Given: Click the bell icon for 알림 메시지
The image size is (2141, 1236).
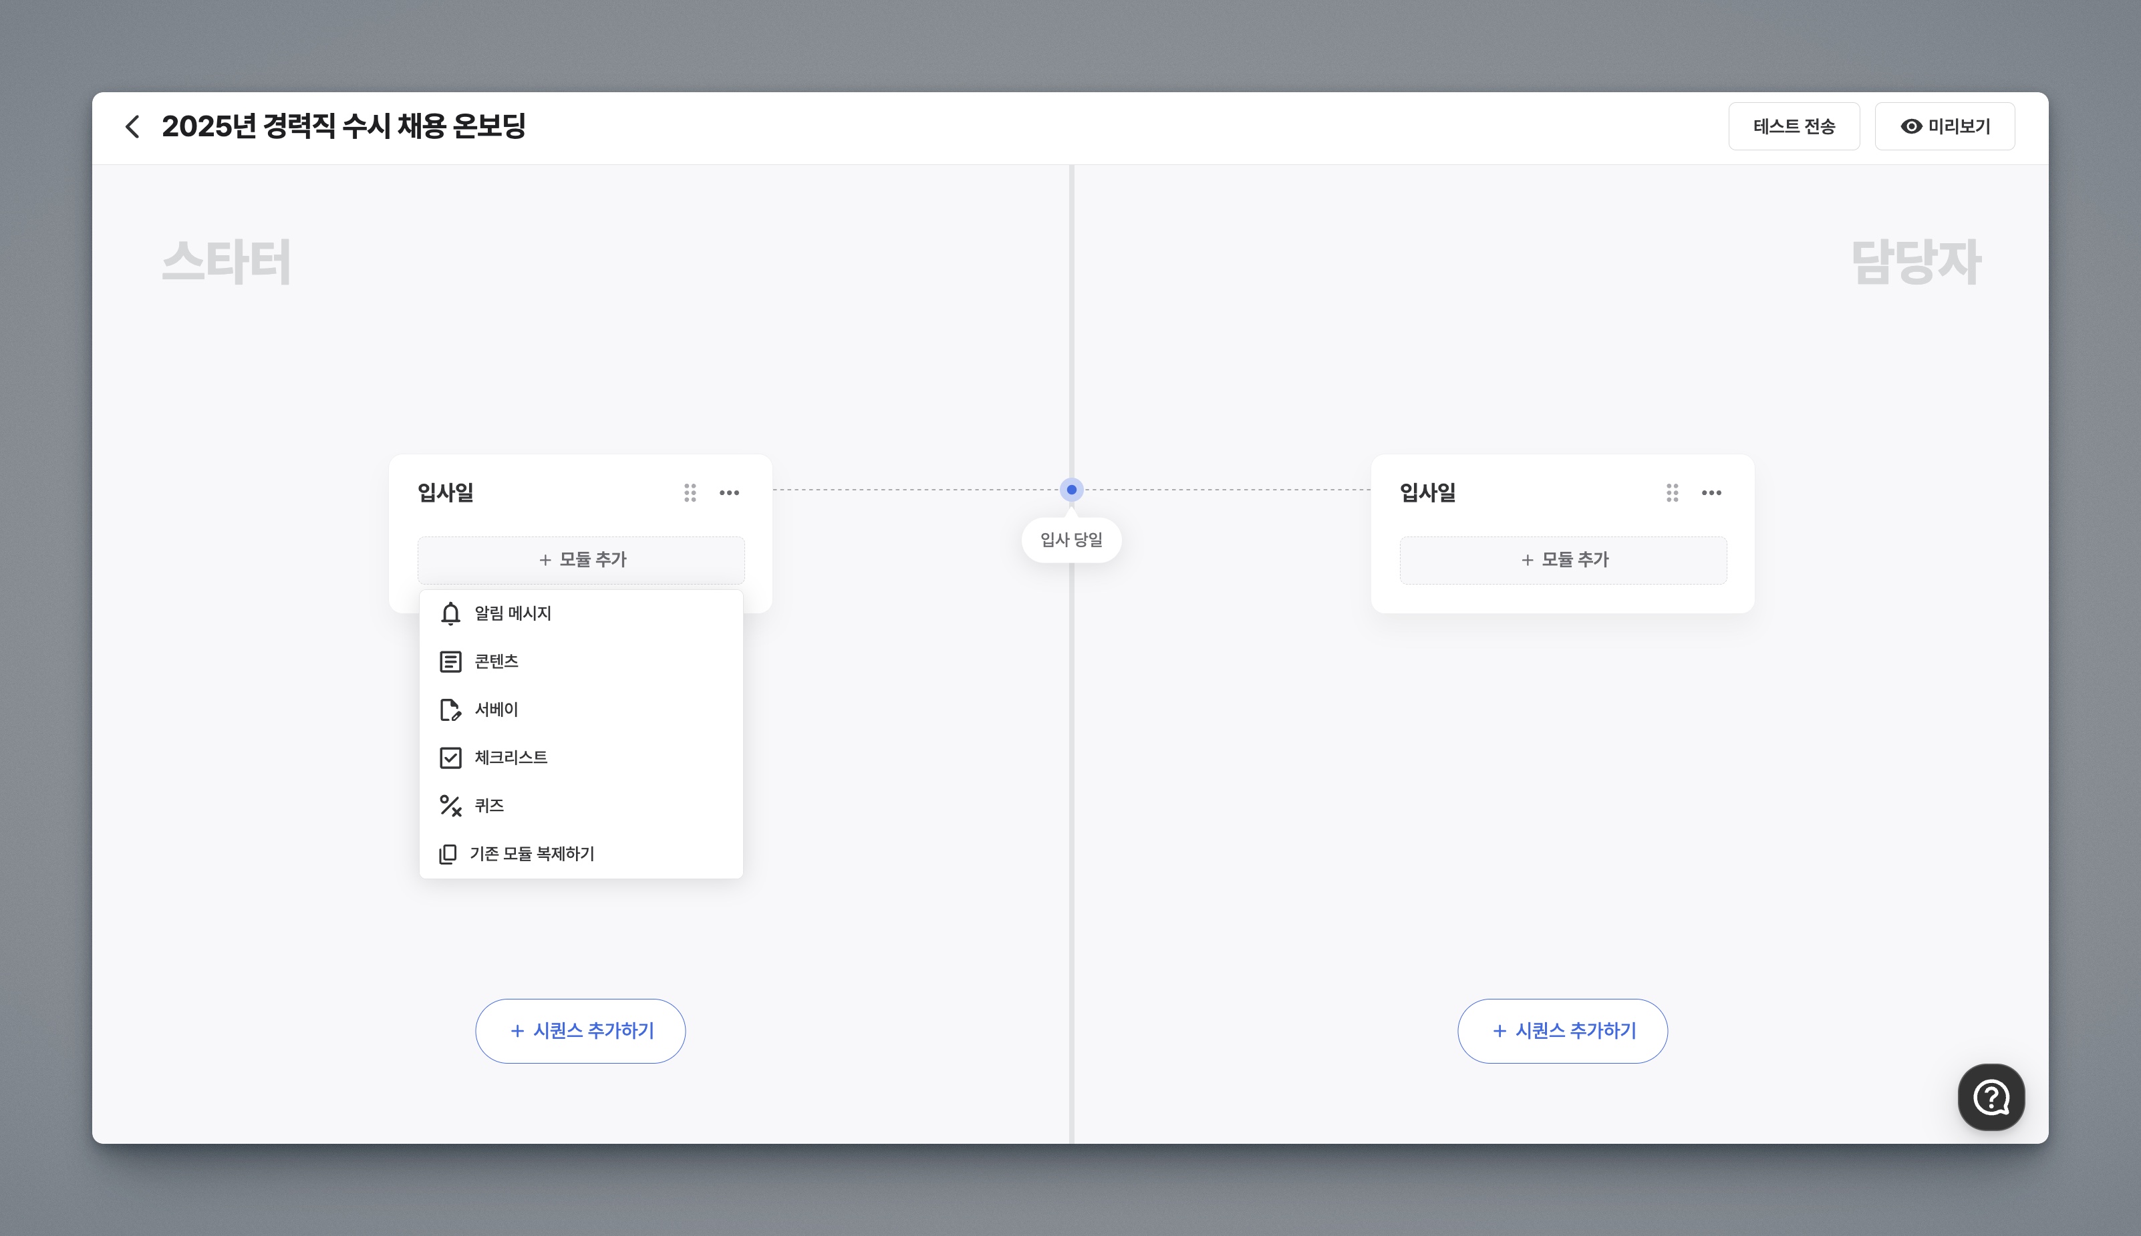Looking at the screenshot, I should pos(451,613).
